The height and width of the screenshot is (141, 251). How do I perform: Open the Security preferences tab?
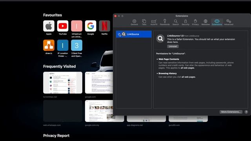[186, 22]
